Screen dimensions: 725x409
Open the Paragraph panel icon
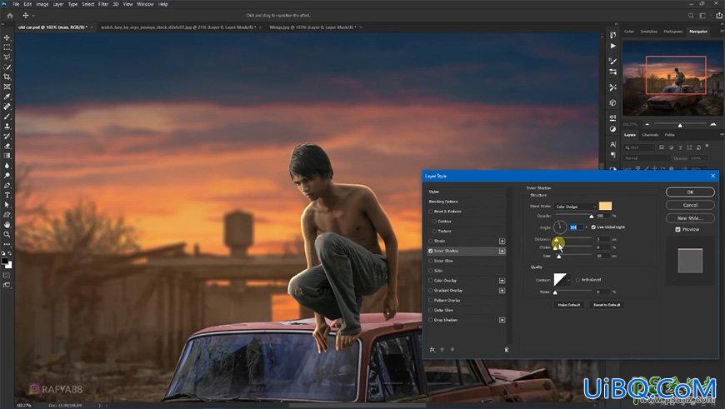click(x=612, y=155)
